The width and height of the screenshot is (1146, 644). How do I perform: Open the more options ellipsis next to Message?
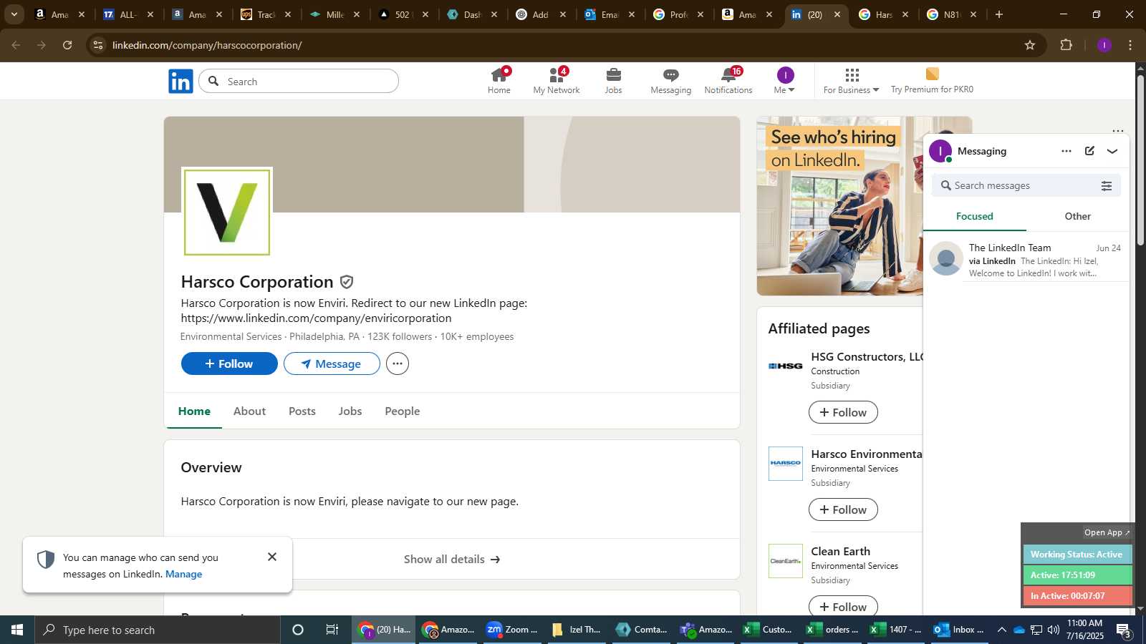click(398, 364)
